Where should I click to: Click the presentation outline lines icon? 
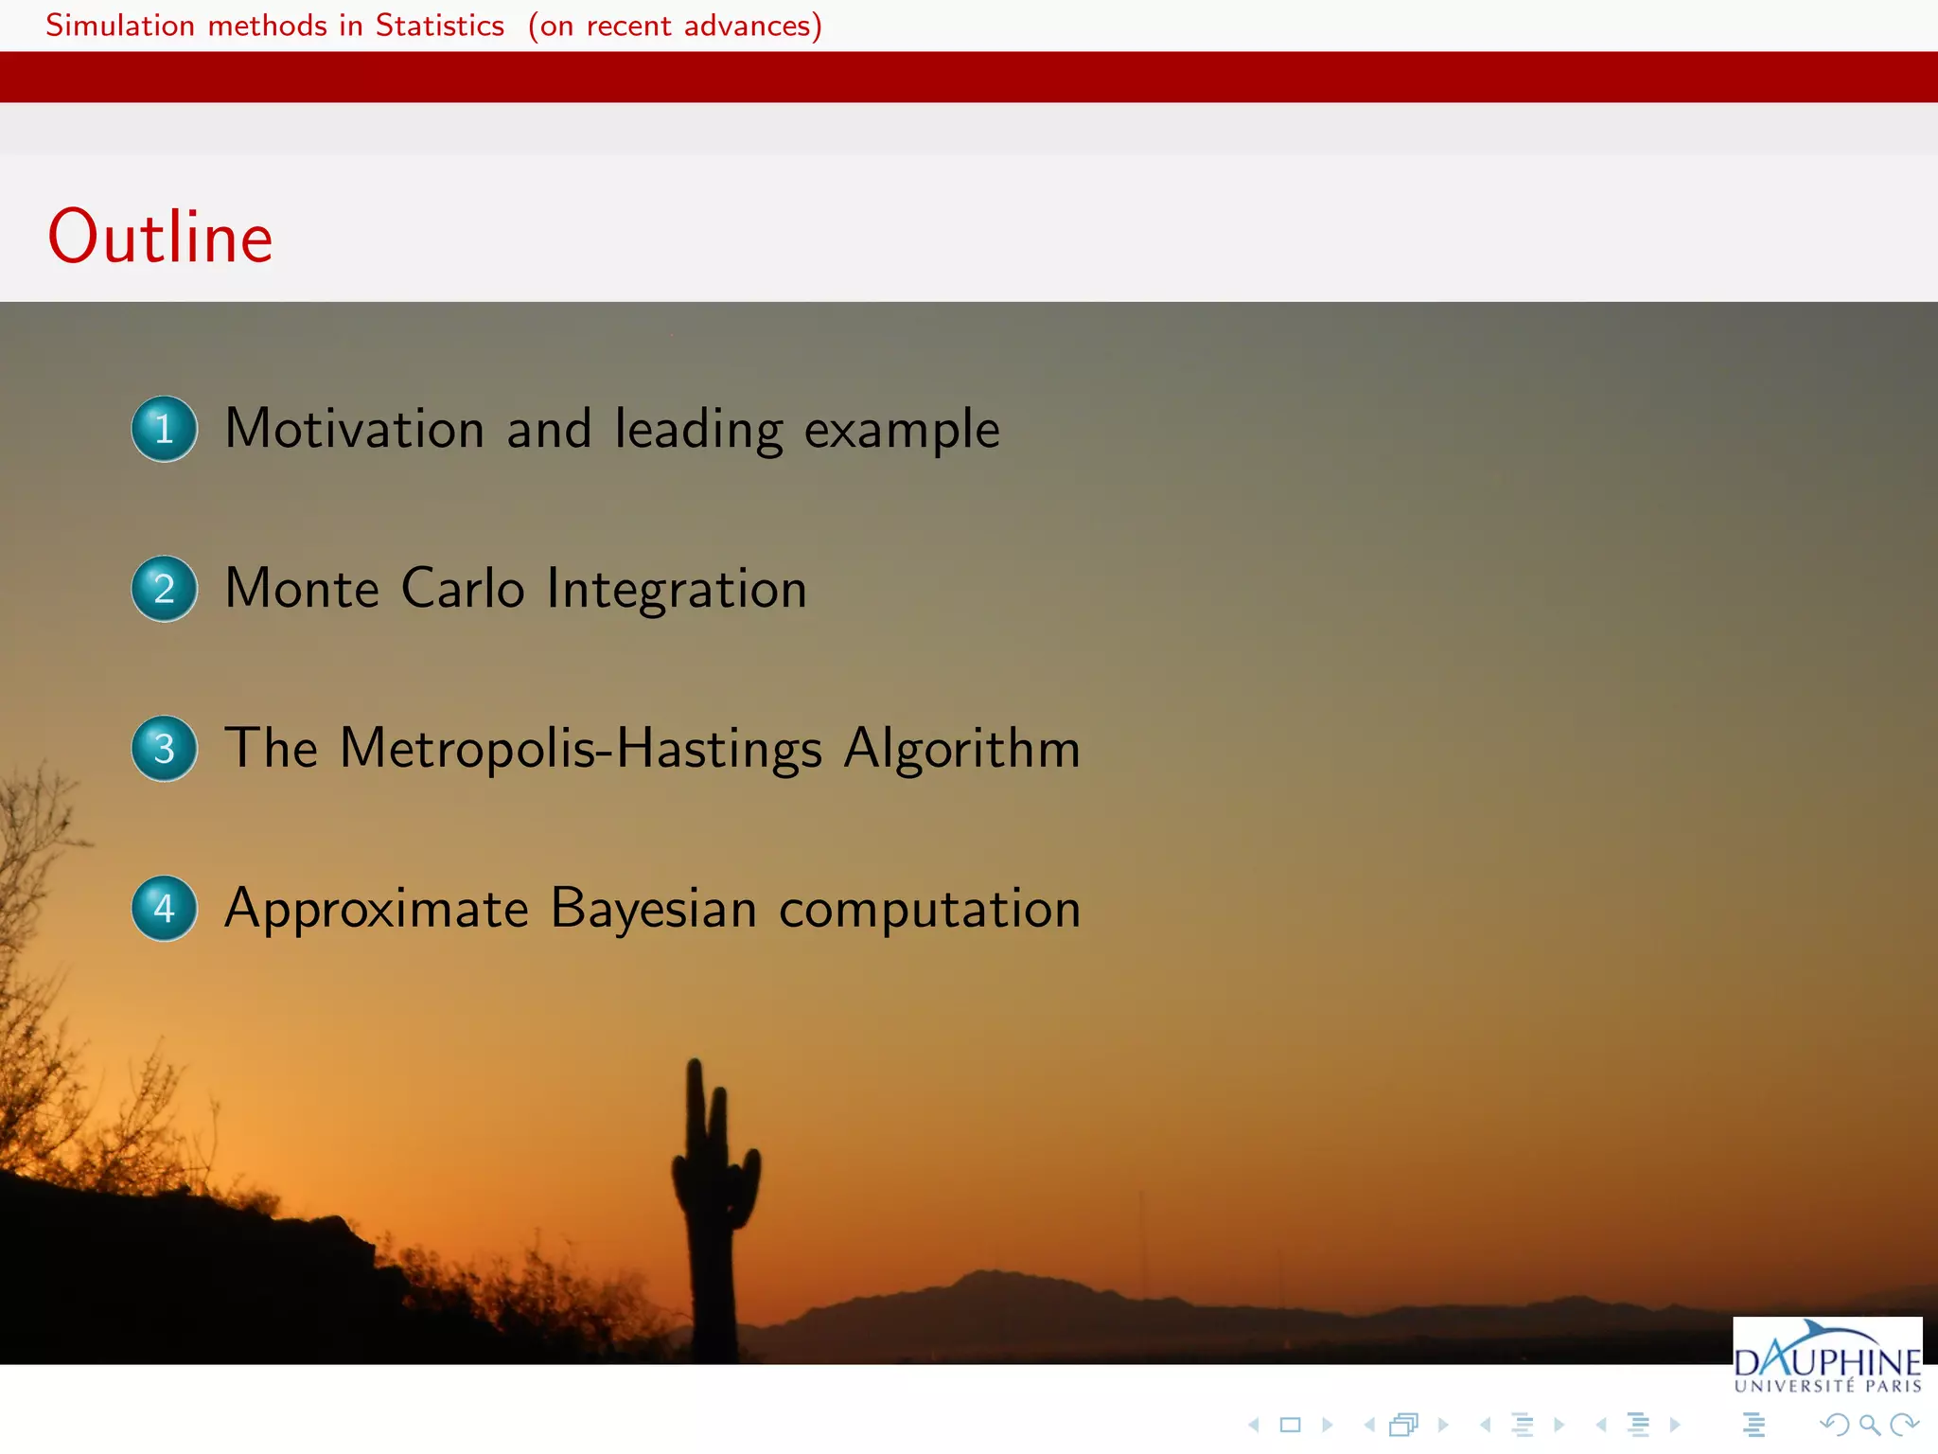[1753, 1425]
